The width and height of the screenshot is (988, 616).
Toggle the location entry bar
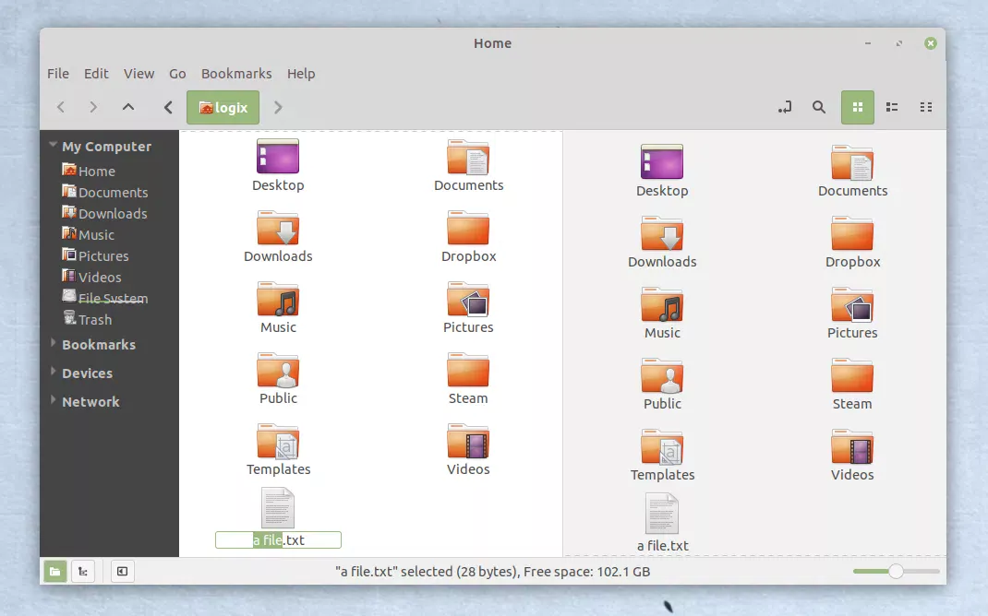coord(784,107)
